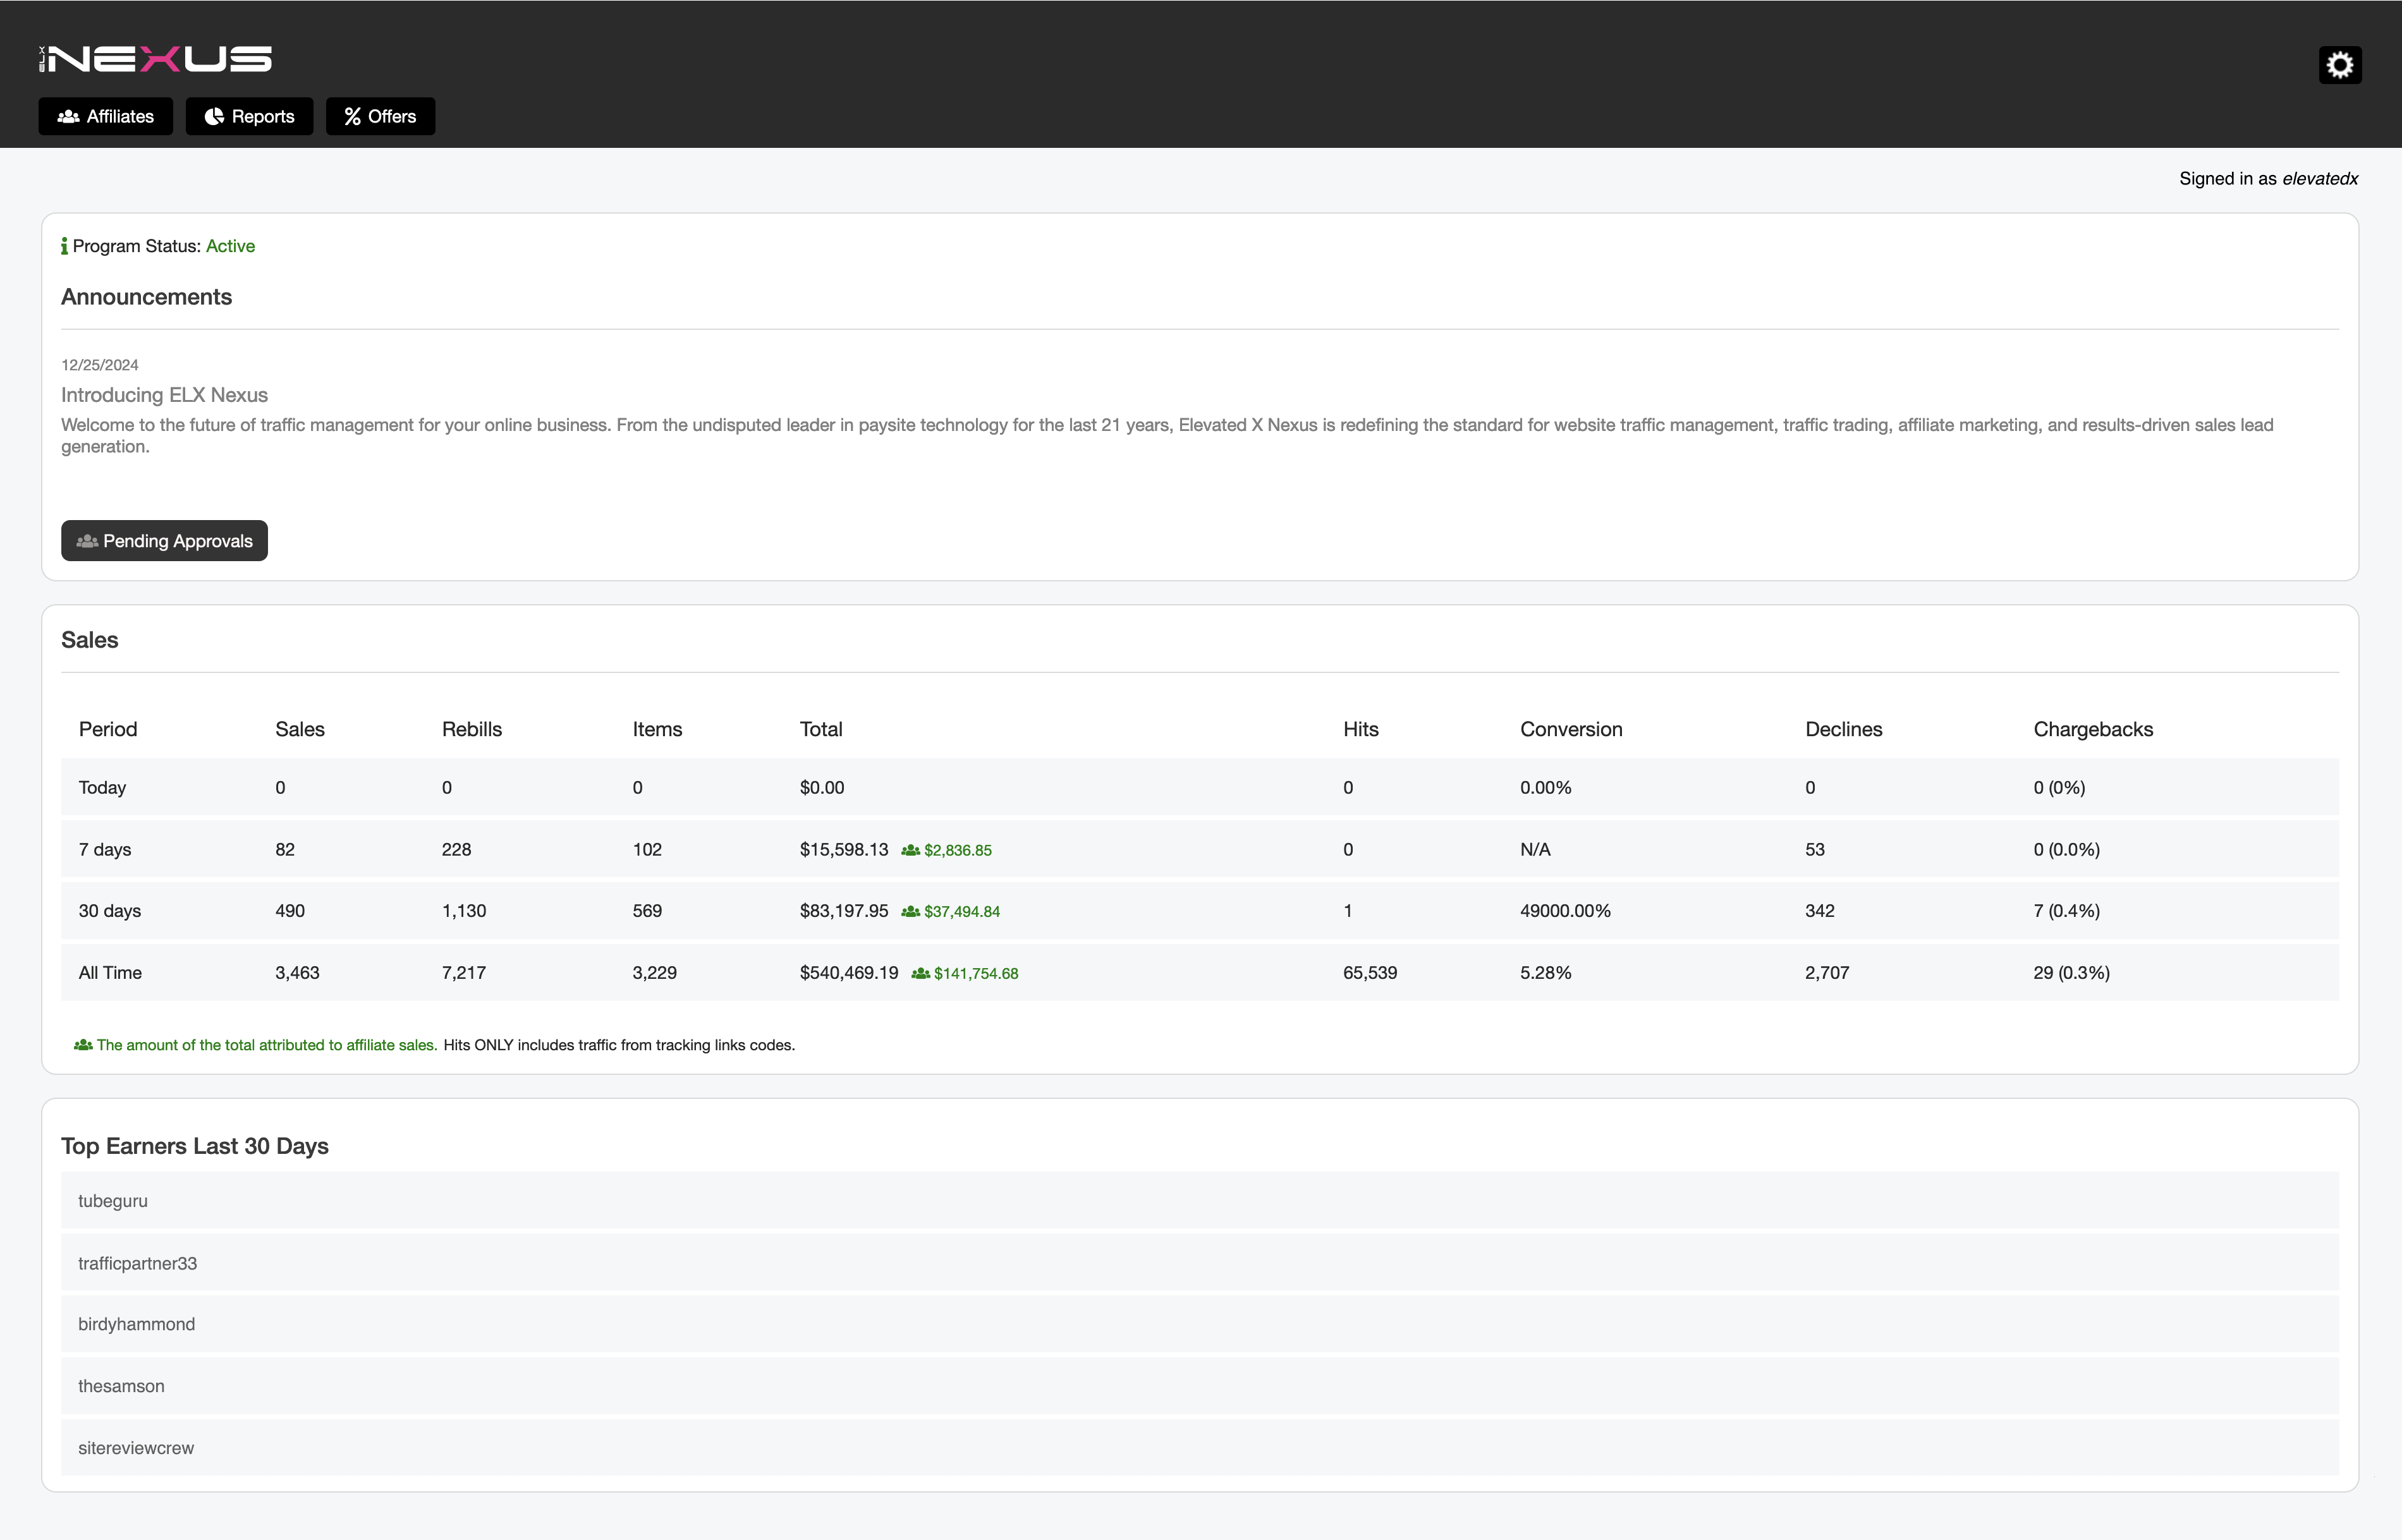Select birdyhammond in top earners

coord(137,1324)
